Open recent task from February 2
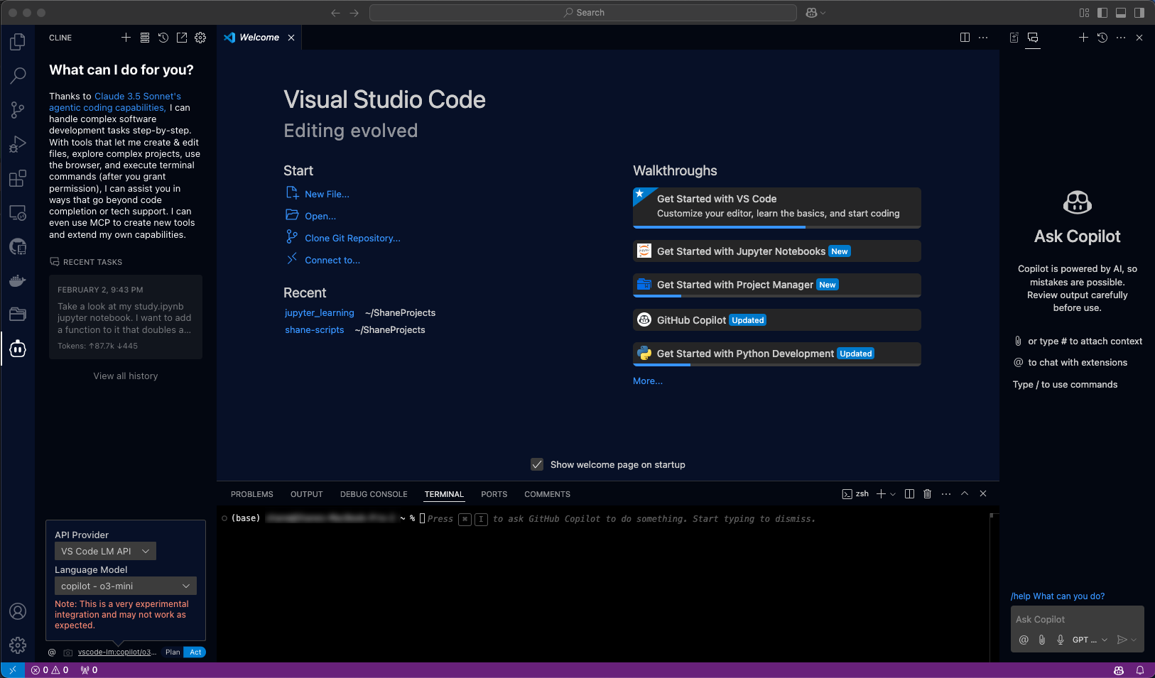 pyautogui.click(x=126, y=317)
